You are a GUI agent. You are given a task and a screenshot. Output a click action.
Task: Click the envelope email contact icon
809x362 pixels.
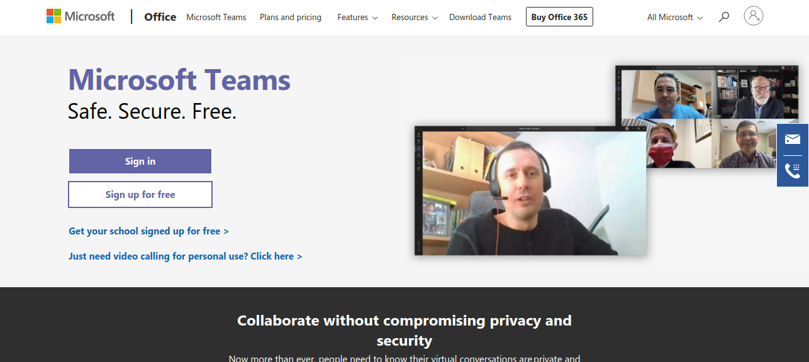pos(793,140)
